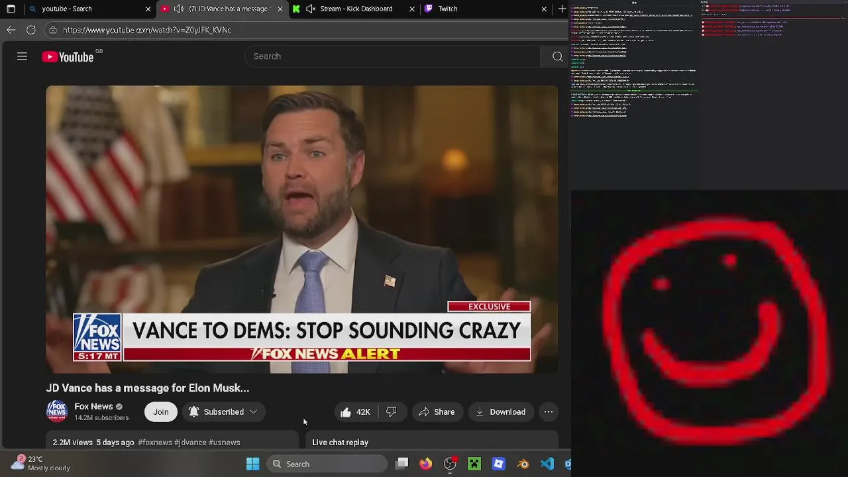Image resolution: width=848 pixels, height=477 pixels.
Task: Close the Twitch tab
Action: pyautogui.click(x=544, y=9)
